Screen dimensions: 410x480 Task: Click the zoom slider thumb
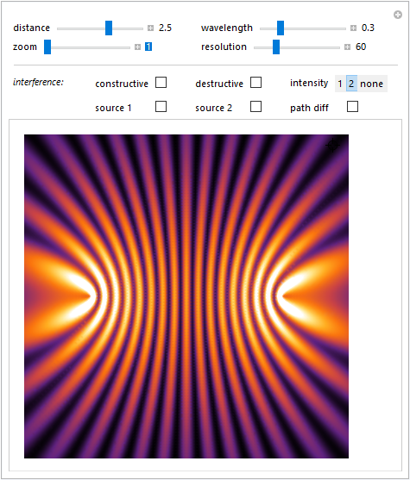click(47, 47)
